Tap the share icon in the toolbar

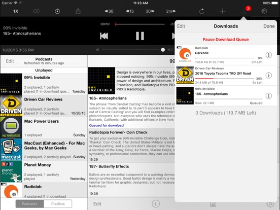tap(78, 11)
